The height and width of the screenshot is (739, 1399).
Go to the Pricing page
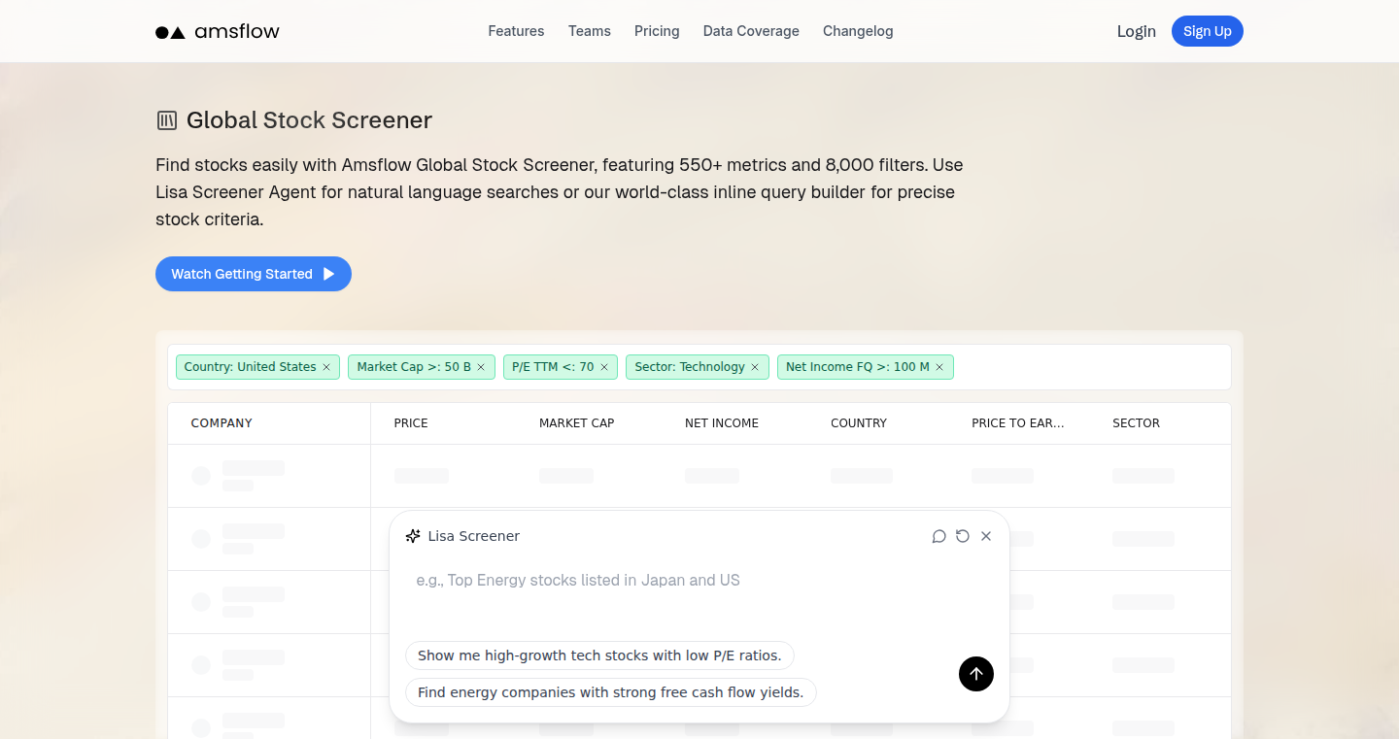click(x=657, y=31)
